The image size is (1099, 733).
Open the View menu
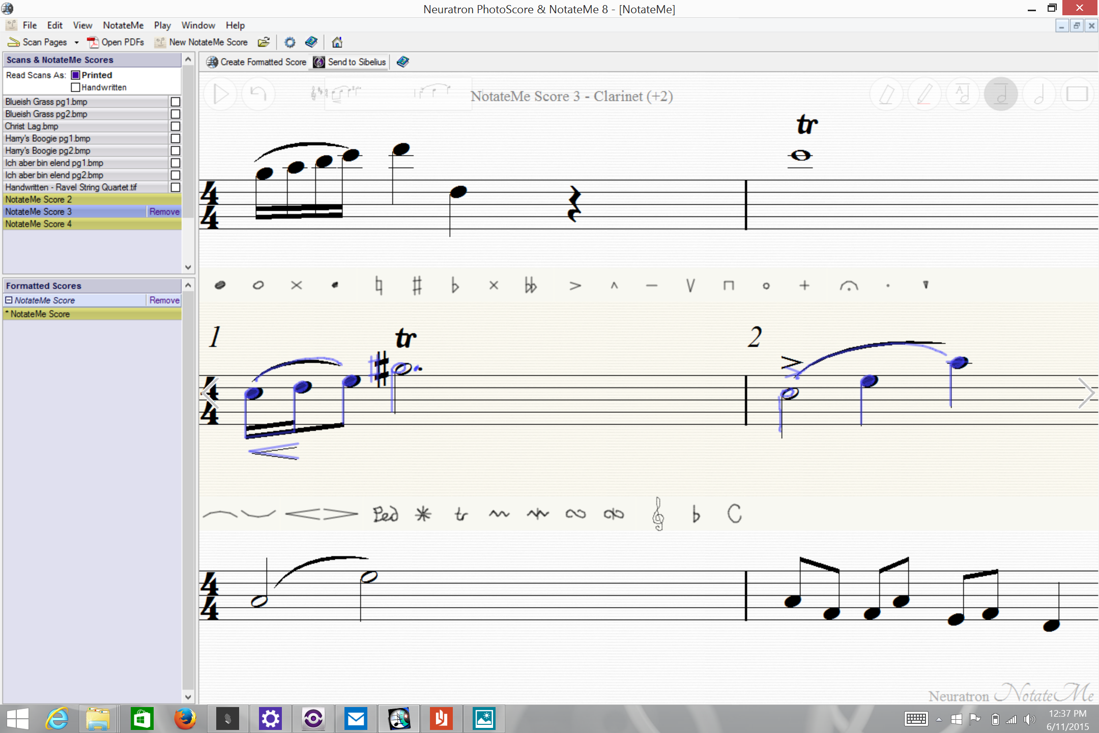coord(82,24)
